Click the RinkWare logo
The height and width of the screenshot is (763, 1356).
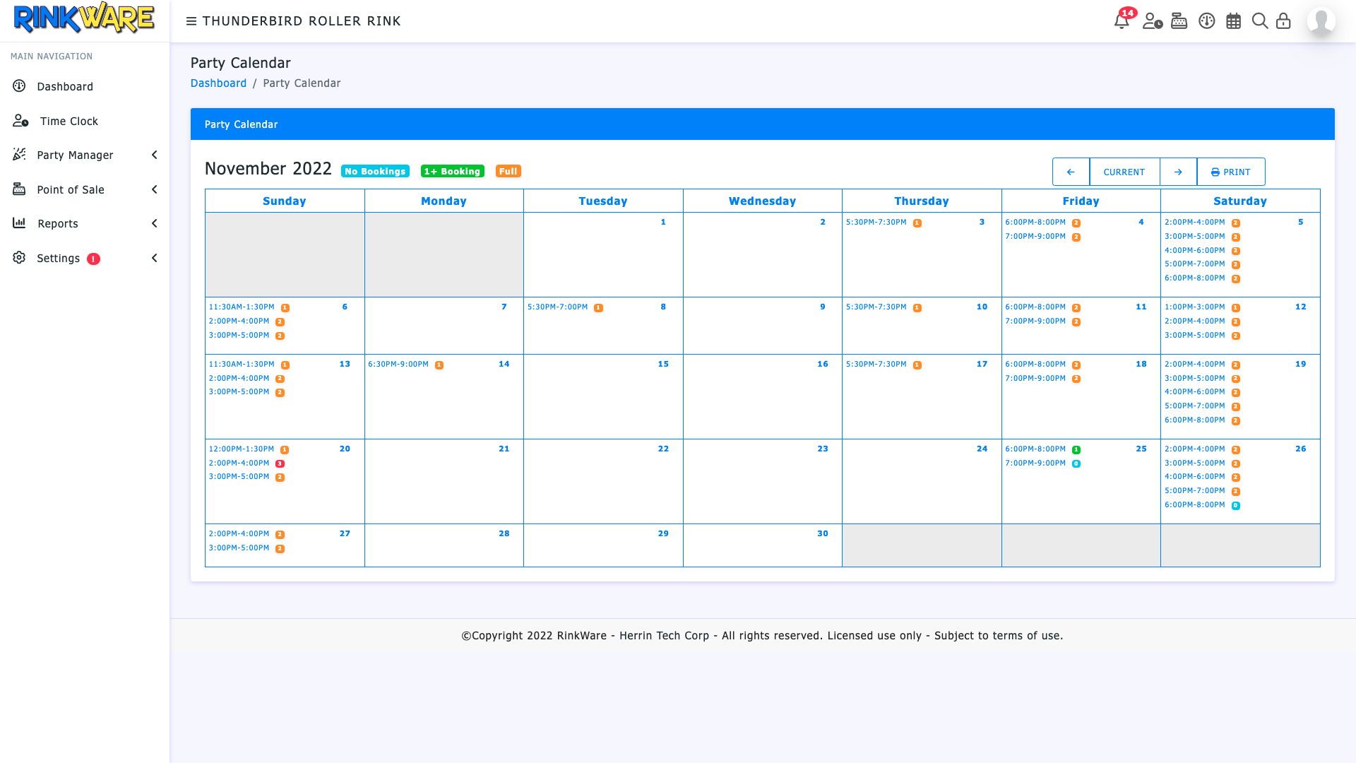point(84,18)
